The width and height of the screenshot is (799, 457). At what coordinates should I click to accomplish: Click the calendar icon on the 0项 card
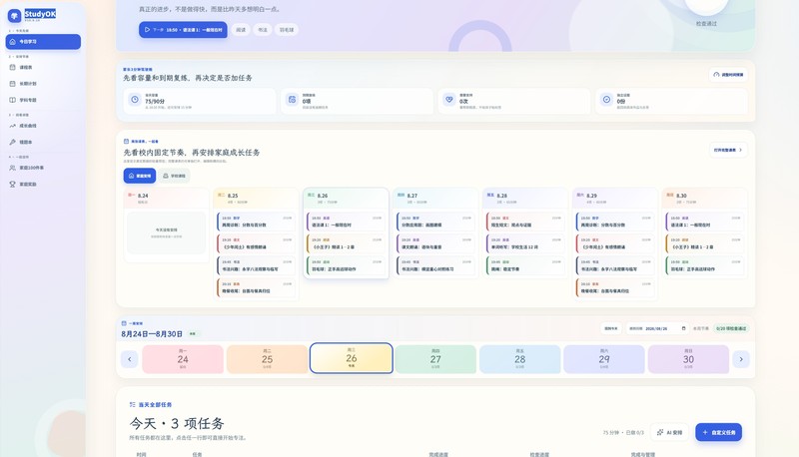(x=292, y=100)
